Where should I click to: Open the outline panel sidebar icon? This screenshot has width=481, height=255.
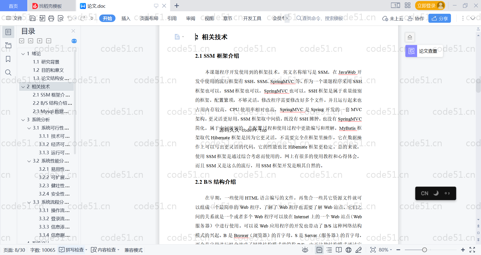tap(8, 32)
